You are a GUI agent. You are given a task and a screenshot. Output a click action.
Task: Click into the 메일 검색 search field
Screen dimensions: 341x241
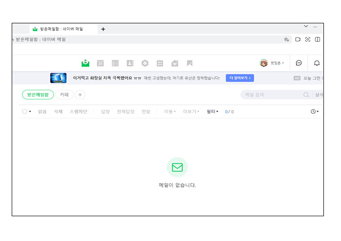click(271, 95)
